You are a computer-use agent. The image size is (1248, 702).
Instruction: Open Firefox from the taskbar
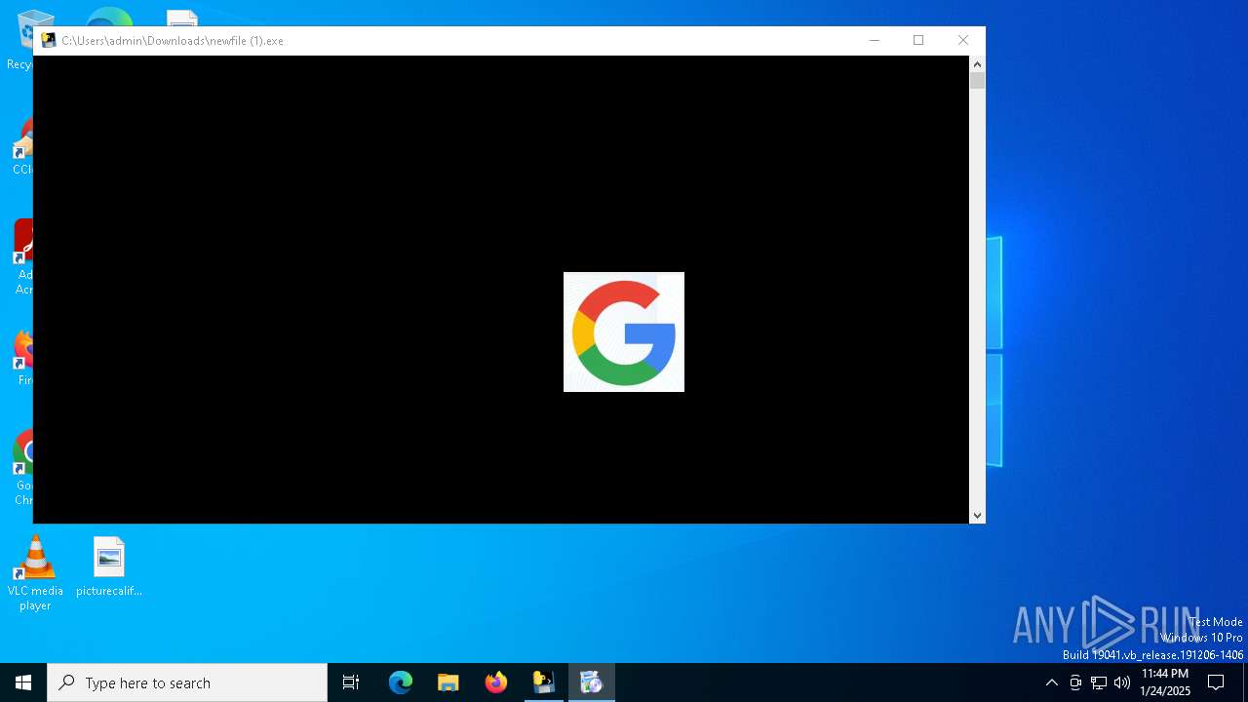(496, 682)
